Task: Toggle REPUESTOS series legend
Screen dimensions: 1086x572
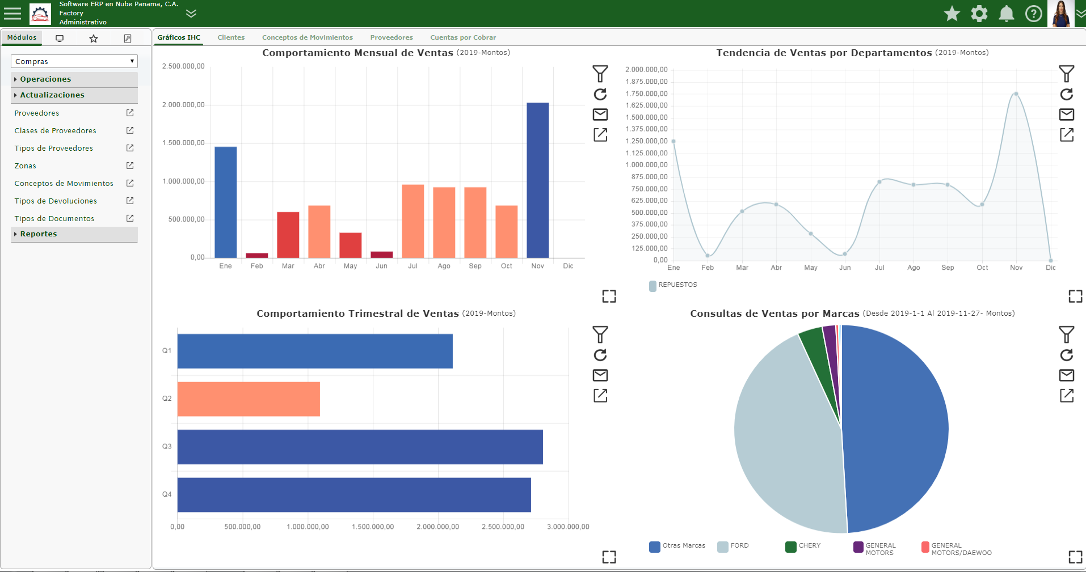Action: [673, 285]
